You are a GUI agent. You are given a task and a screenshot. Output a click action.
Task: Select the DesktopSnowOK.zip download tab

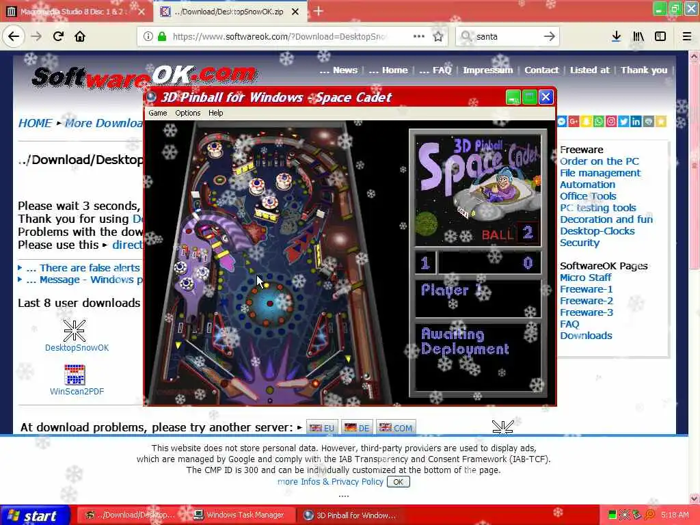coord(228,12)
